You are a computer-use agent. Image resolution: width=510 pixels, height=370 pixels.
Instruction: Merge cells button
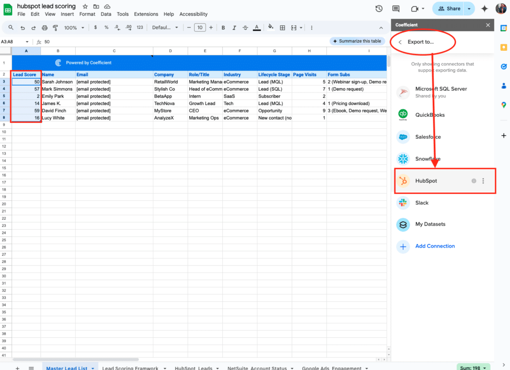[294, 28]
